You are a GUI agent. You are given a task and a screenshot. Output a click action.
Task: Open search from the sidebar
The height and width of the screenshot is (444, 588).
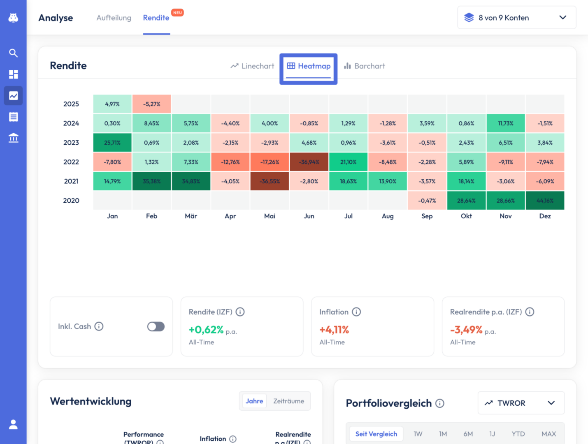tap(13, 53)
